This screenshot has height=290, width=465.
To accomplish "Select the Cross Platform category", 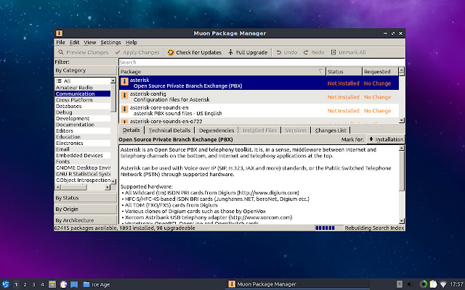I will point(83,100).
